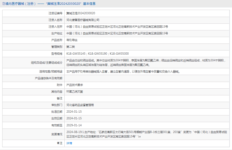The image size is (232, 150).
Task: Click the bullet icon beside the 注 label
Action: coord(58,143)
